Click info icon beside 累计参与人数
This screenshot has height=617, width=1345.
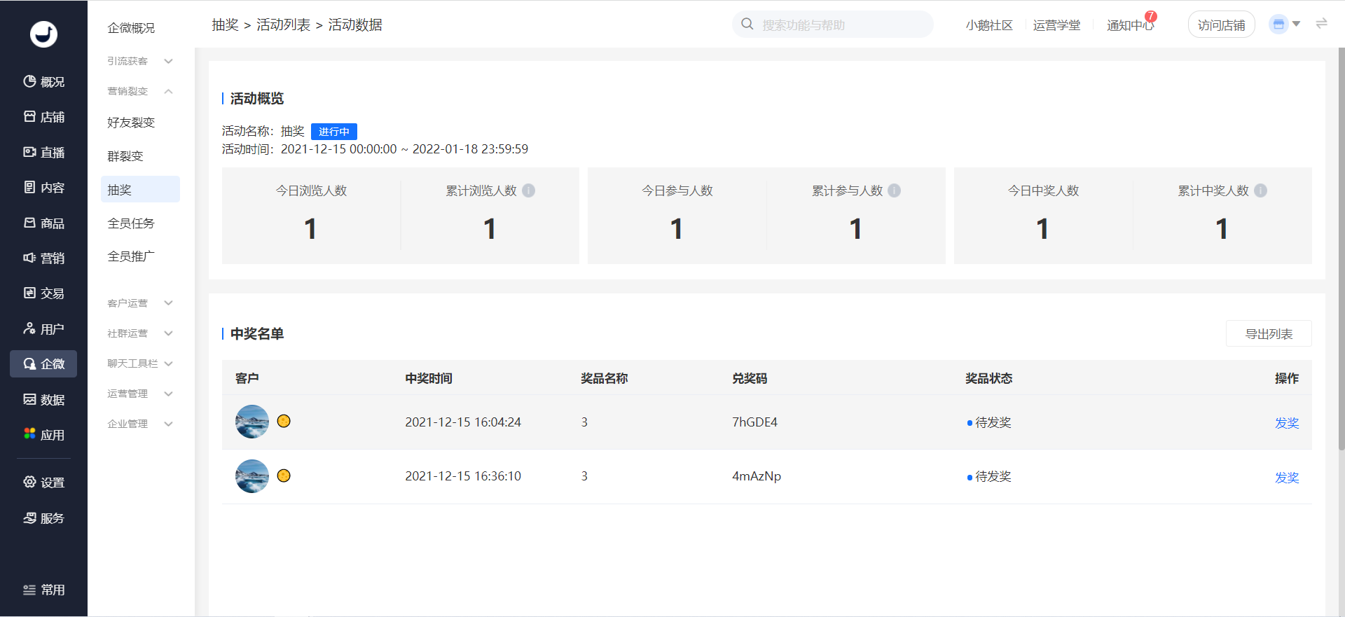click(x=895, y=190)
